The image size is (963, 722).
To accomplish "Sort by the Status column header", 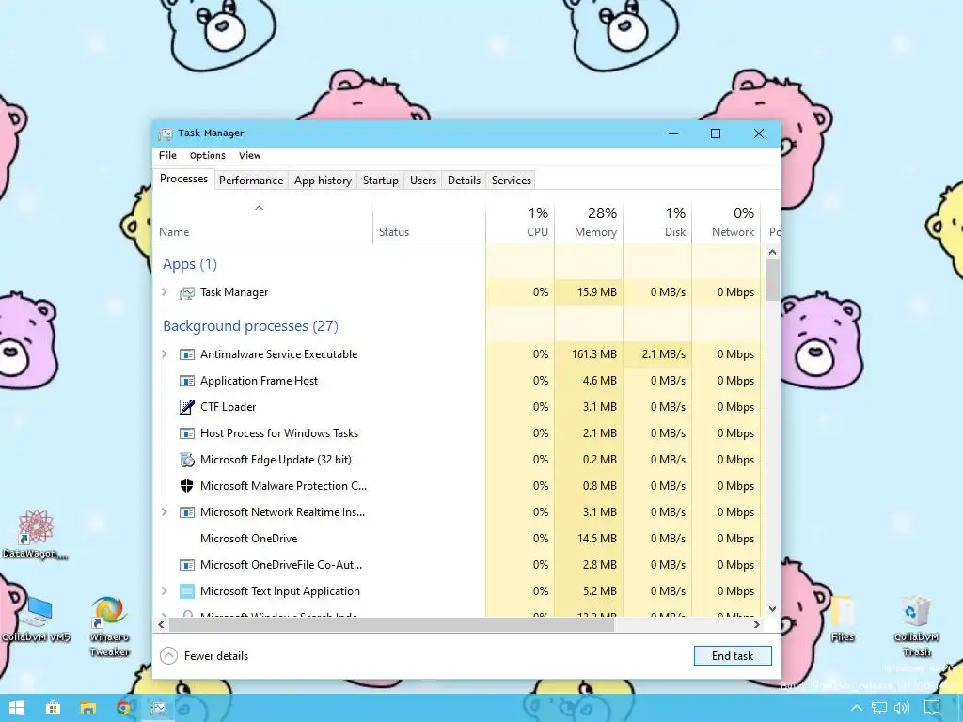I will pos(429,223).
